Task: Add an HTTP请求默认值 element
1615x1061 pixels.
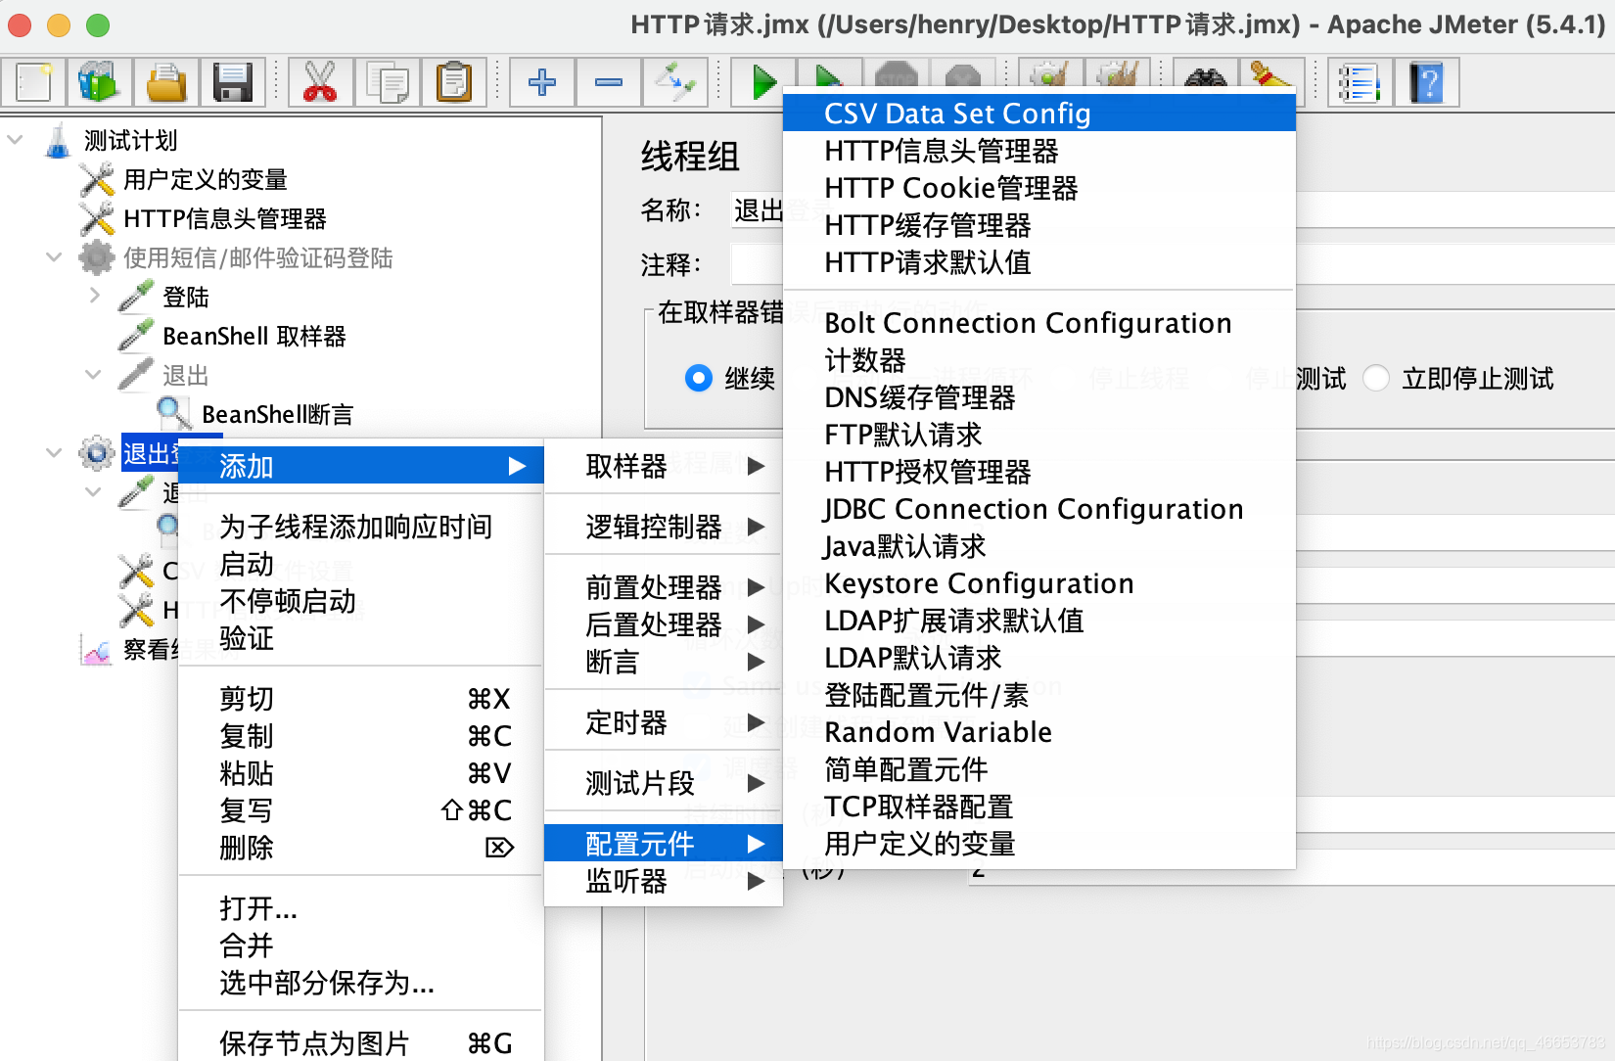Action: tap(1039, 262)
